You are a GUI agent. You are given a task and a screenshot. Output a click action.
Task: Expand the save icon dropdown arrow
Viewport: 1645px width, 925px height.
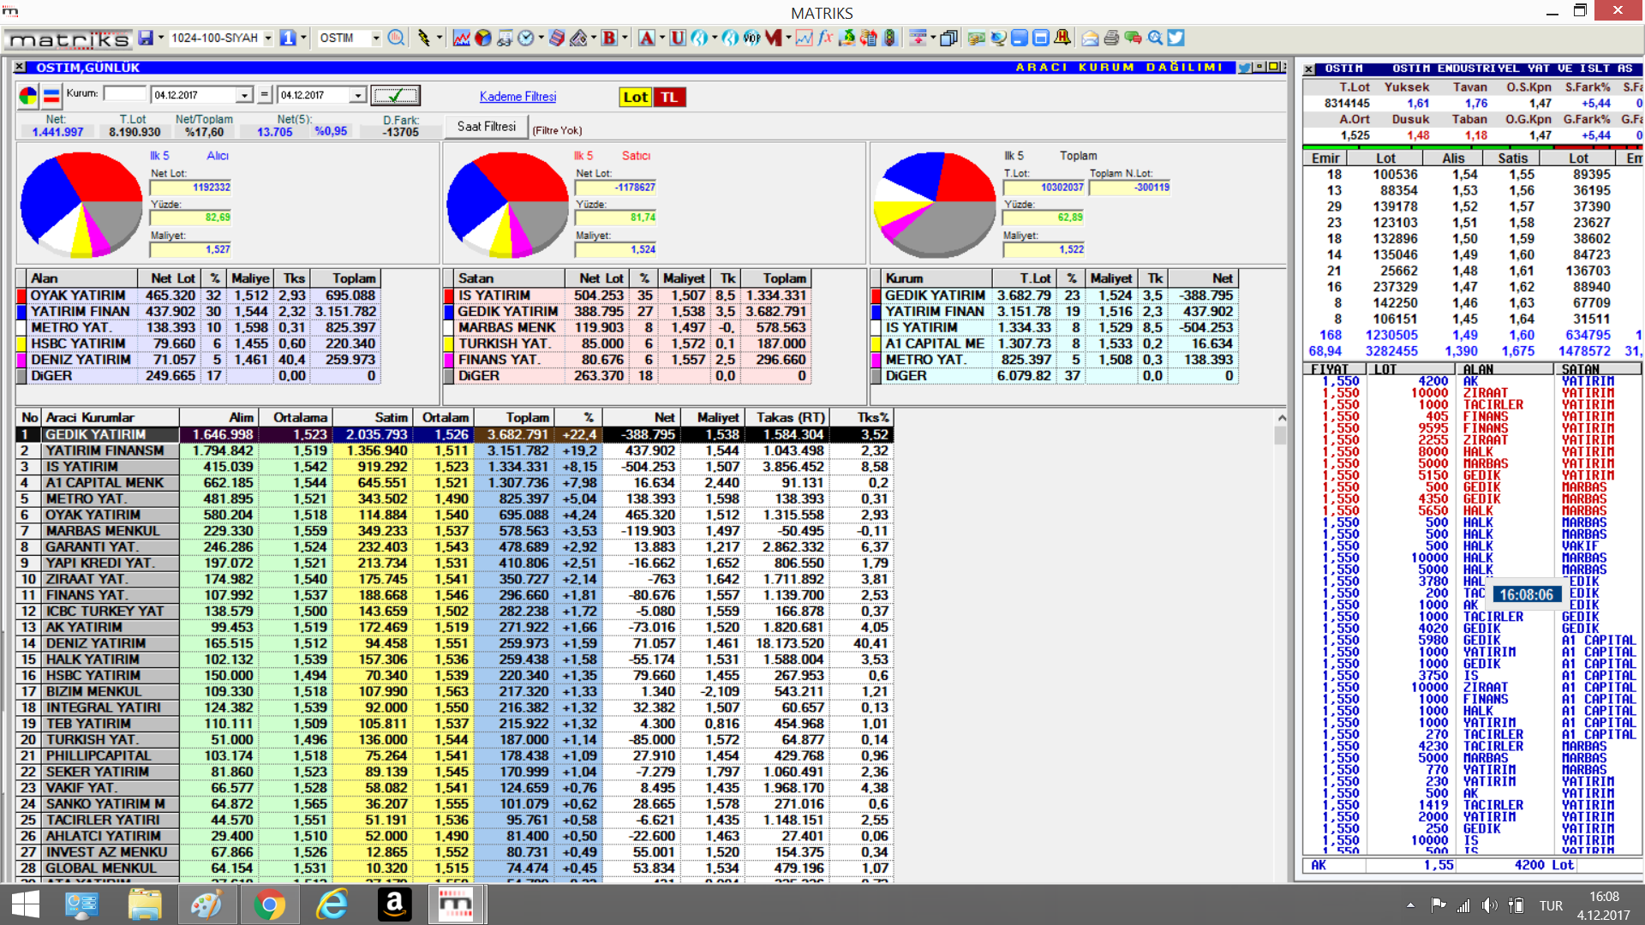[x=160, y=38]
